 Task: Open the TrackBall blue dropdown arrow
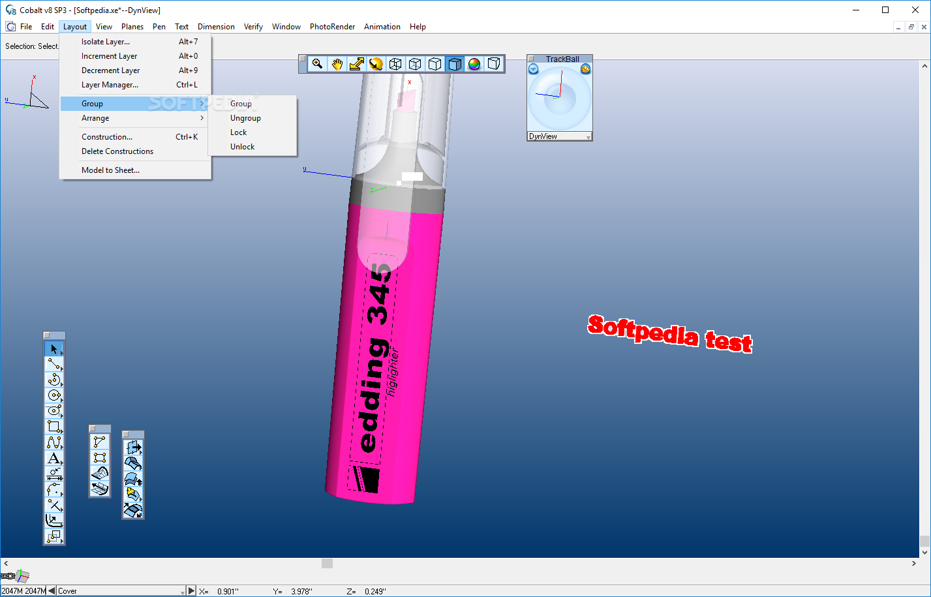tap(534, 69)
